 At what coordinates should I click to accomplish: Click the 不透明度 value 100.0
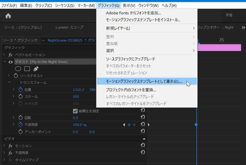click(x=77, y=125)
